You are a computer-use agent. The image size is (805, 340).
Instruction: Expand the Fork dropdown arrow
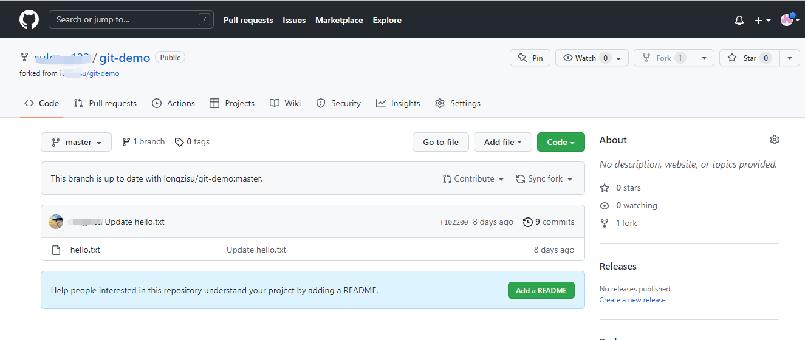704,58
